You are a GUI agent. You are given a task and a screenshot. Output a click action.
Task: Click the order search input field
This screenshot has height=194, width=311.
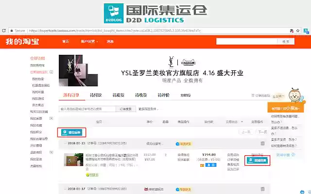[x=87, y=109]
